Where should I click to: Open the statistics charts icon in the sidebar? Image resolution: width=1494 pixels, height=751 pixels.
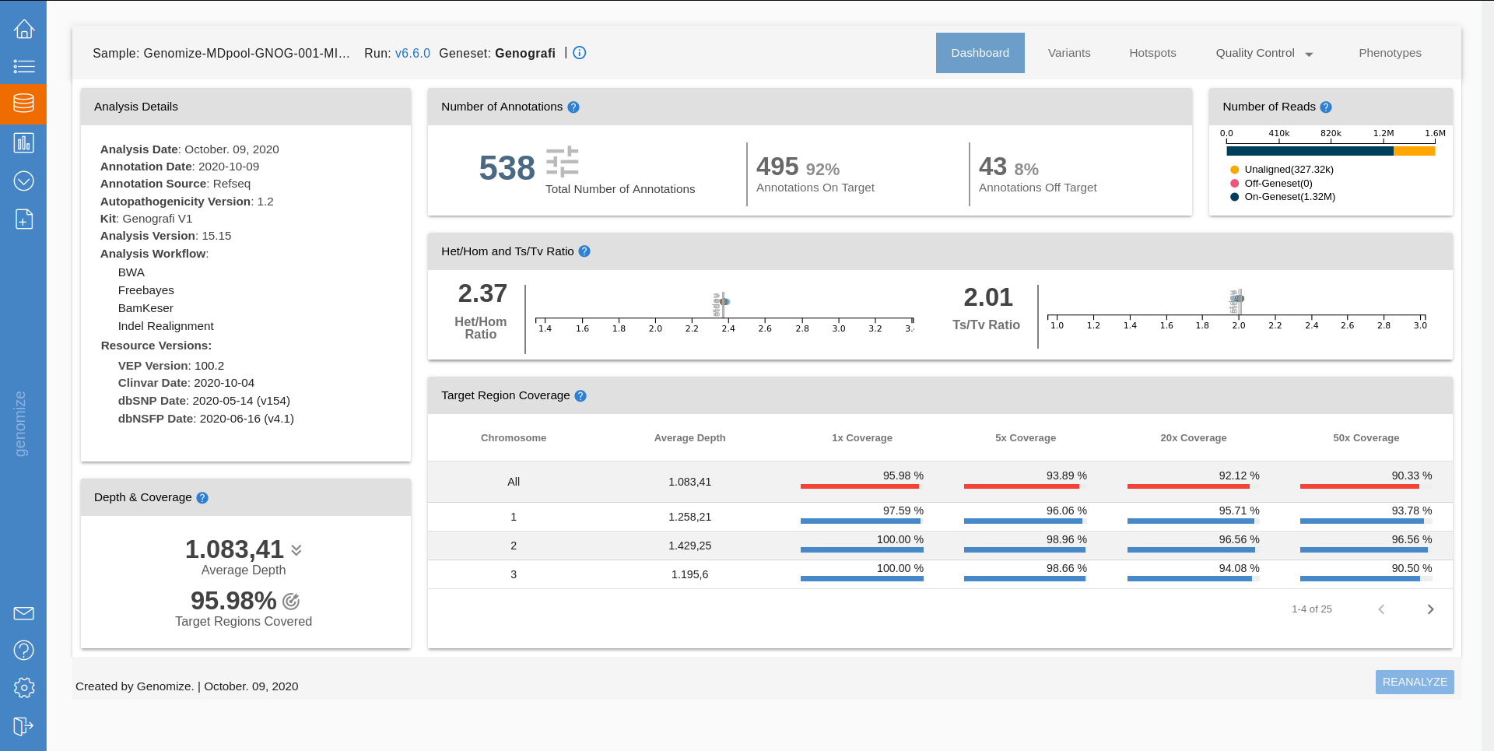23,142
